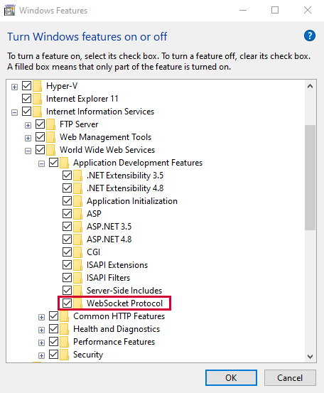
Task: Click the FTP Server folder icon
Action: click(x=50, y=124)
